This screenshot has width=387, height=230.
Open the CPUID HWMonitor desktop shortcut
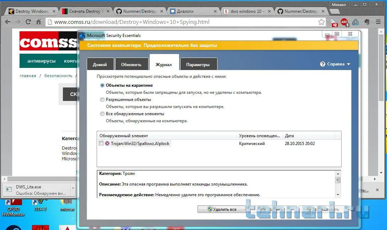pyautogui.click(x=14, y=209)
